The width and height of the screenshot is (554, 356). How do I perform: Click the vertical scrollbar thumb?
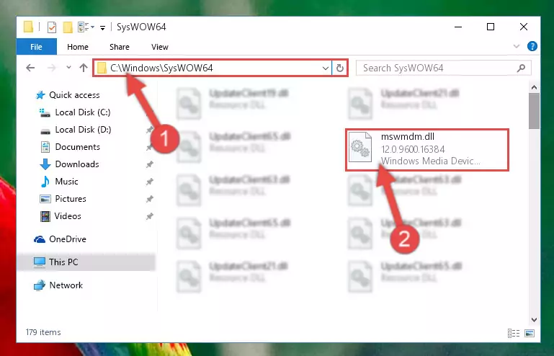point(535,111)
